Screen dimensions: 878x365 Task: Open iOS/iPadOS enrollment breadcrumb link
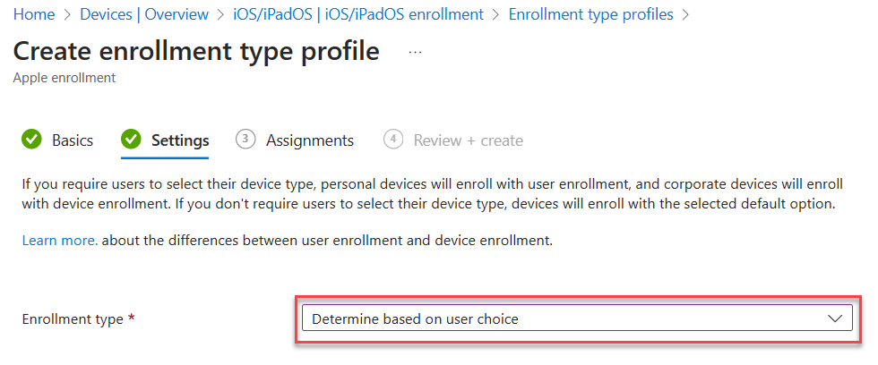(x=360, y=14)
